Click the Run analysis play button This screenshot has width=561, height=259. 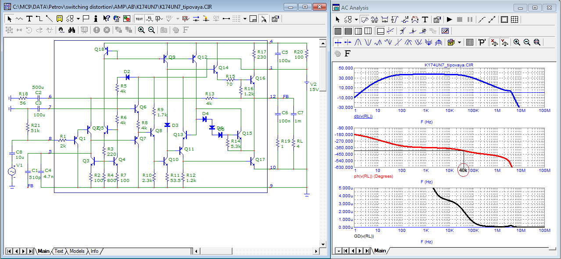click(x=449, y=20)
